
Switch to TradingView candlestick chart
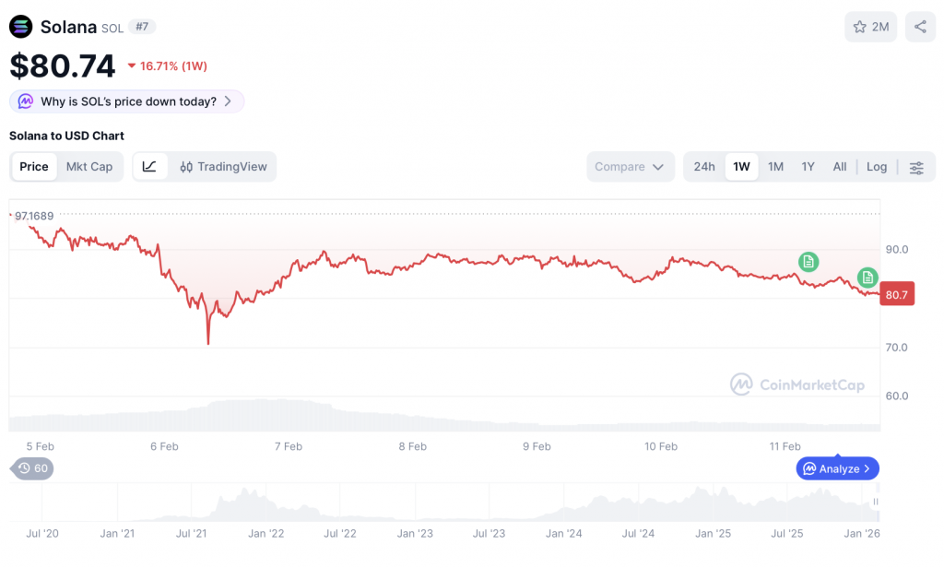[223, 167]
